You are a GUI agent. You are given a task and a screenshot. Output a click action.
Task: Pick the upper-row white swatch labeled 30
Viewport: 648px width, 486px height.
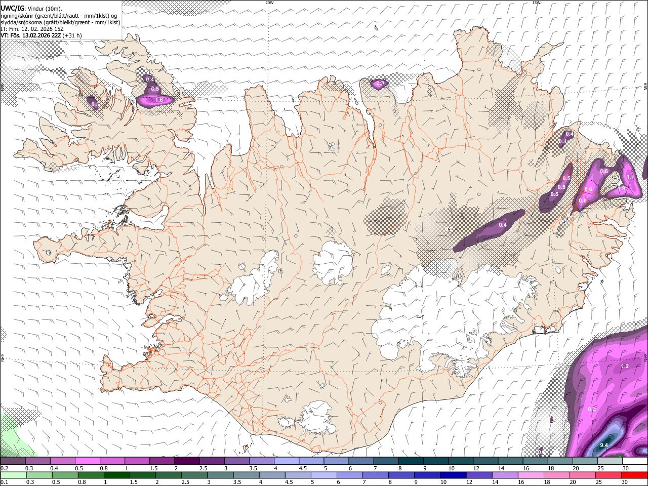point(635,461)
